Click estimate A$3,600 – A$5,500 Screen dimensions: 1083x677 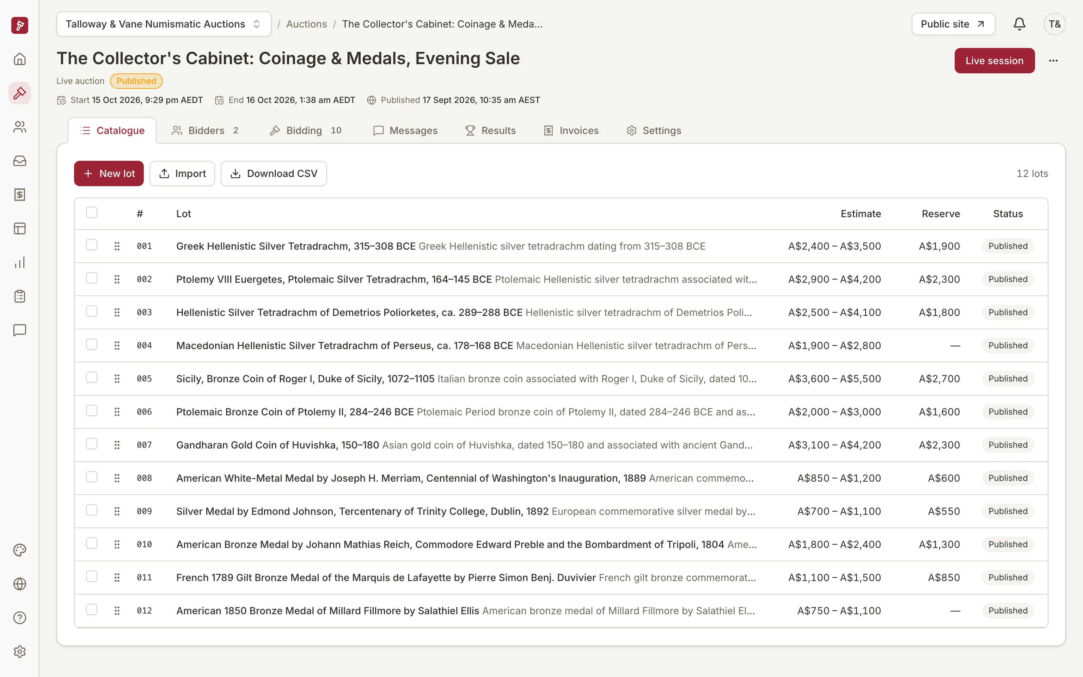834,379
